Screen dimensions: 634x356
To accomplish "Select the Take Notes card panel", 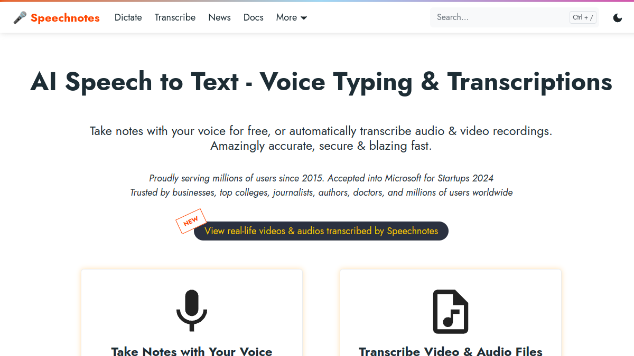I will (192, 313).
